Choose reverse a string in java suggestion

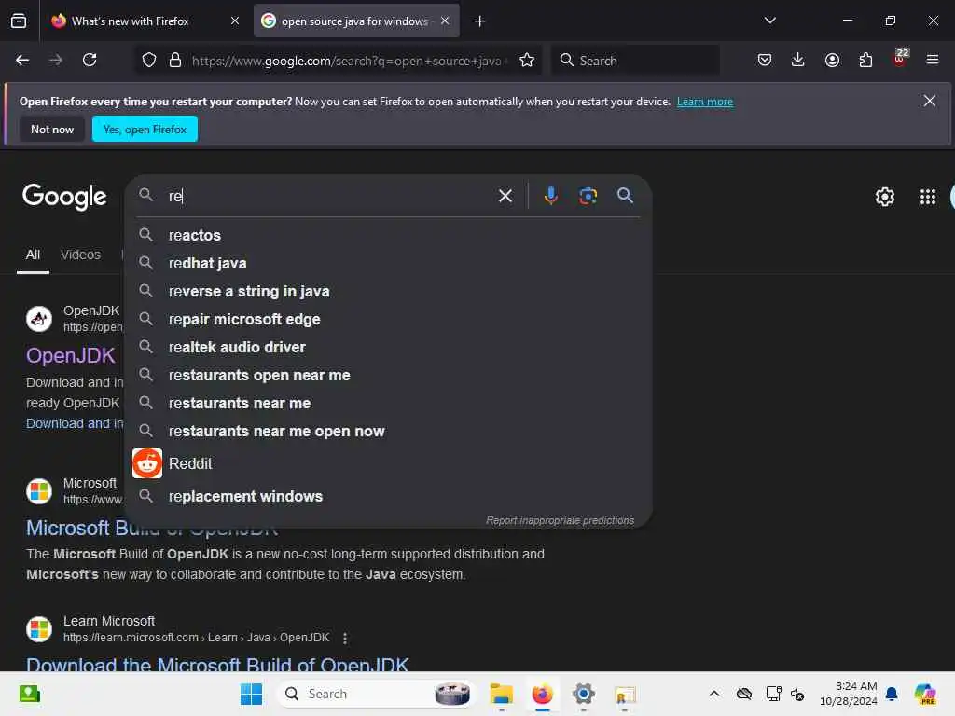(x=388, y=291)
